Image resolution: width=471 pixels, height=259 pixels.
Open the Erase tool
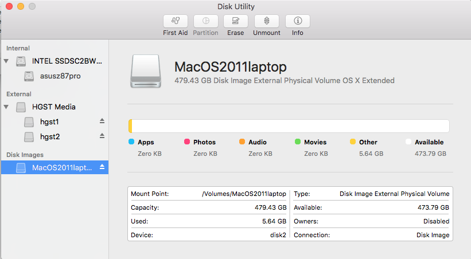236,21
